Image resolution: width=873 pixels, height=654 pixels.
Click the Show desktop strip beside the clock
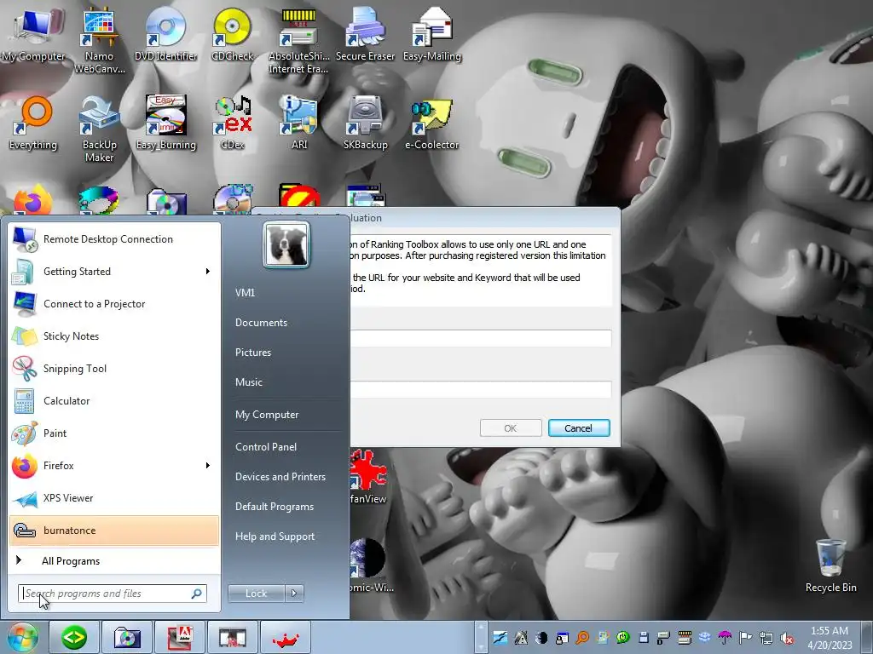click(x=868, y=637)
